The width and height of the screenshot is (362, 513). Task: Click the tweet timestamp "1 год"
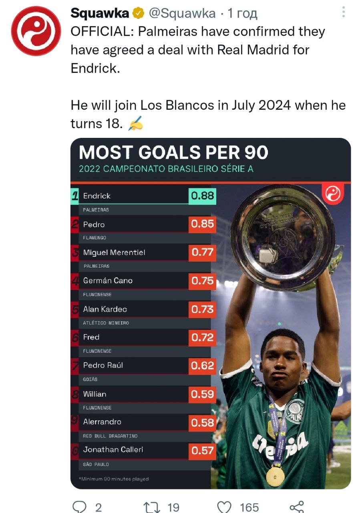click(242, 14)
